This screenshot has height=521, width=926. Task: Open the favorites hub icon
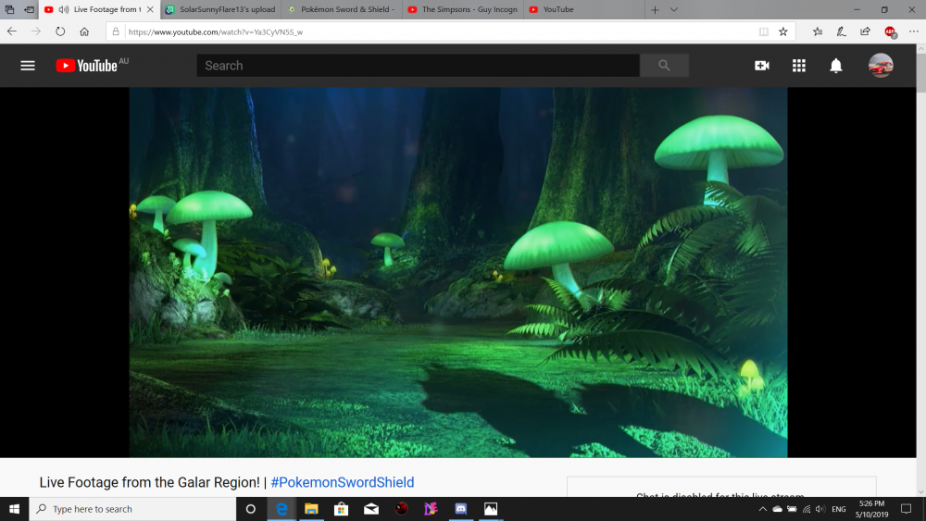click(x=818, y=31)
